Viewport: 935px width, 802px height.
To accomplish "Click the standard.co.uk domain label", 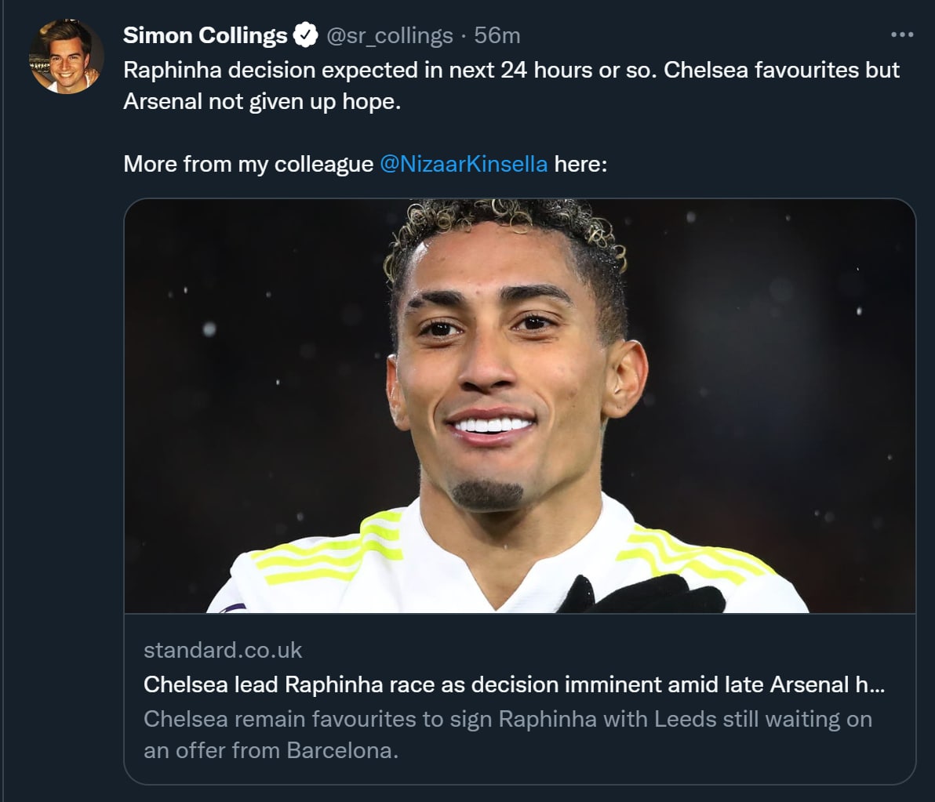I will [x=223, y=650].
